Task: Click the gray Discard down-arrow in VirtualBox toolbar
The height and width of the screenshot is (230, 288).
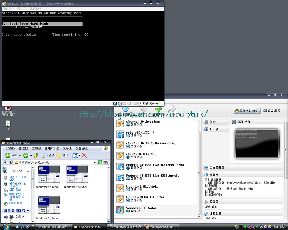Action: point(173,108)
